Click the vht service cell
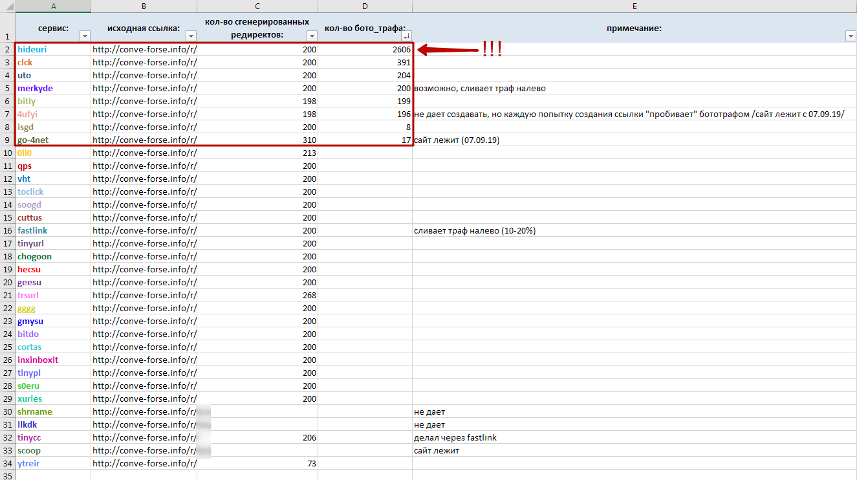857x480 pixels. (x=53, y=179)
